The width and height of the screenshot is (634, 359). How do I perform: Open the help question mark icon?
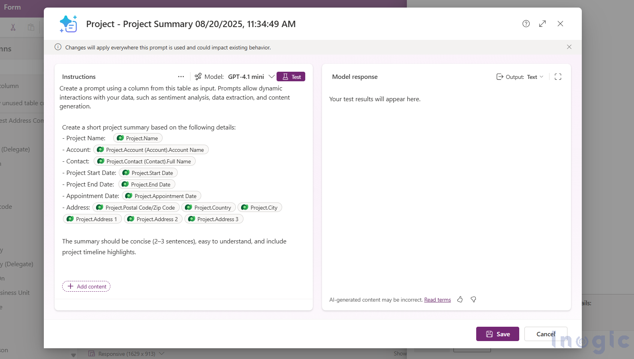point(526,24)
